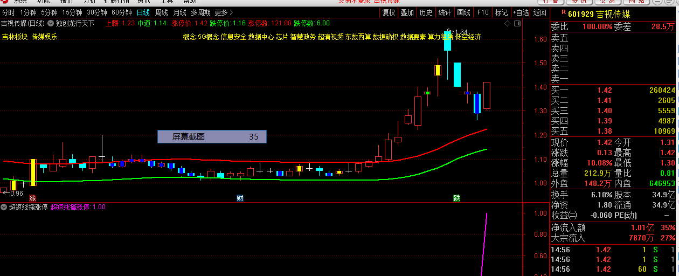Click the 返回 back button
The height and width of the screenshot is (276, 679).
539,12
